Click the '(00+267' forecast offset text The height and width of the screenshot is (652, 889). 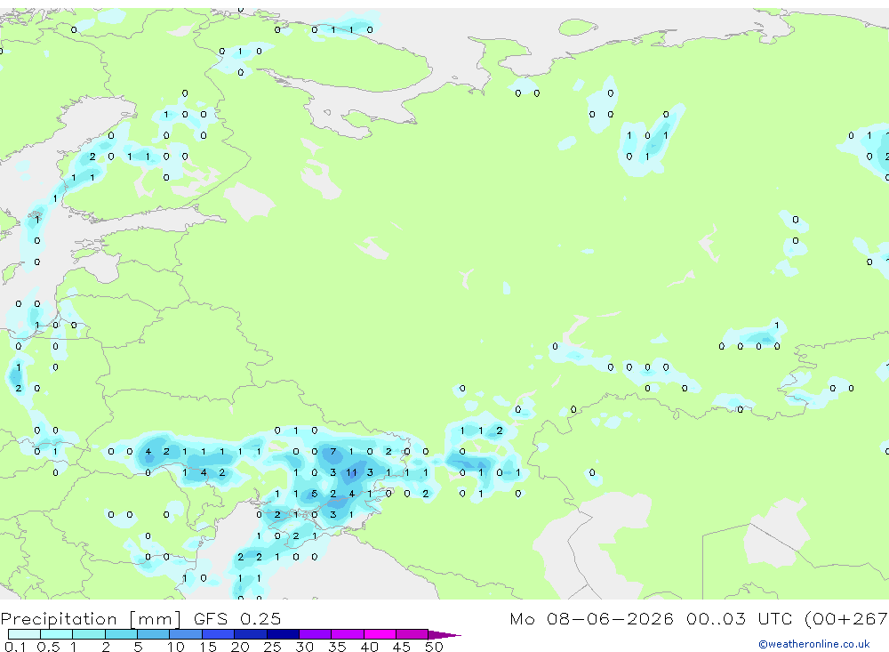point(846,618)
